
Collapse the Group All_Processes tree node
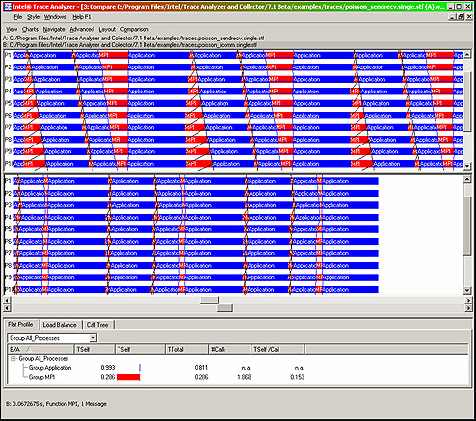(13, 358)
